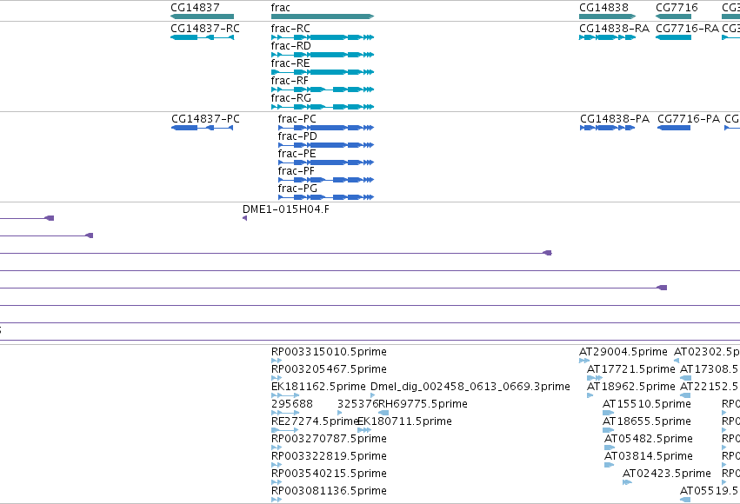Click the frac gene span bar
Viewport: 740px width, 504px height.
(x=323, y=17)
